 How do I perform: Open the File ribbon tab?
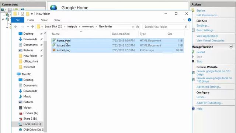[18, 20]
